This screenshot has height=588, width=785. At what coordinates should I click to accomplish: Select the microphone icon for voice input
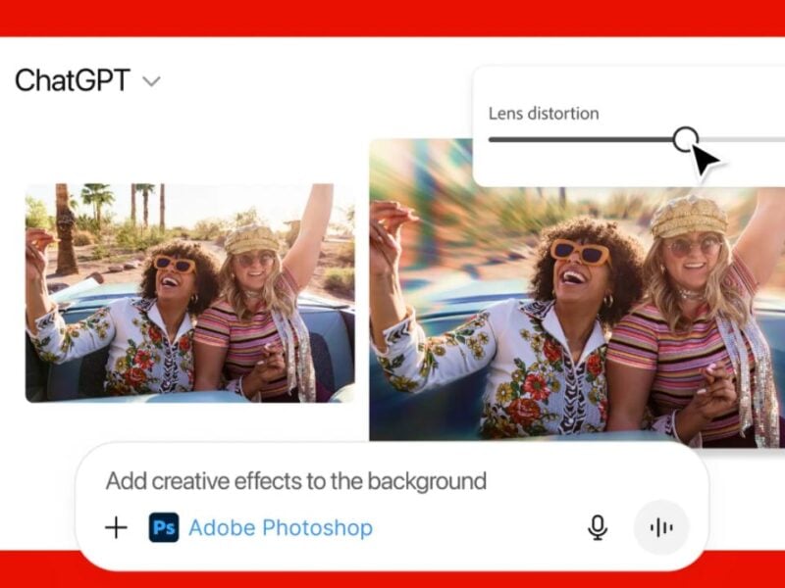(x=599, y=527)
